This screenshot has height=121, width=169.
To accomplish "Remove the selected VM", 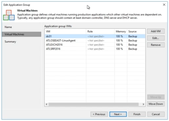I will click(156, 45).
